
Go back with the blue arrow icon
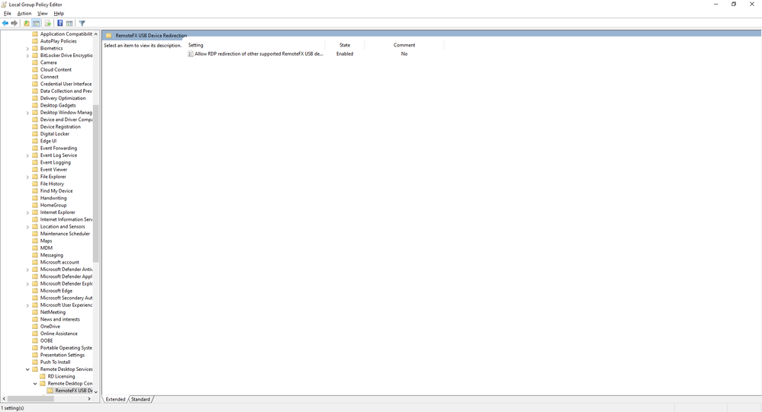(x=5, y=23)
